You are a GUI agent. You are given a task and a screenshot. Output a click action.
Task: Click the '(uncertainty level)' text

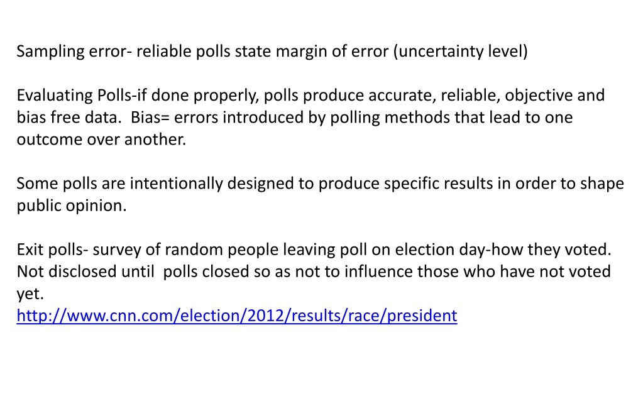[460, 52]
